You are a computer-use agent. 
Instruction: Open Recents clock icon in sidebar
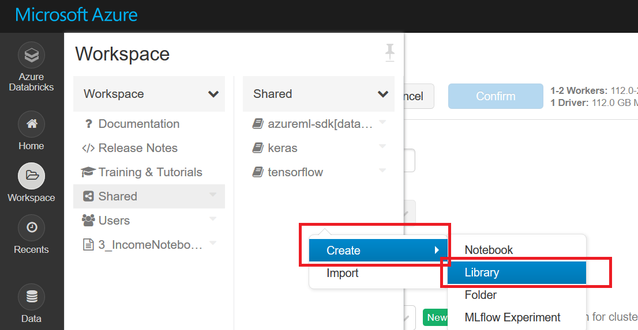click(31, 227)
